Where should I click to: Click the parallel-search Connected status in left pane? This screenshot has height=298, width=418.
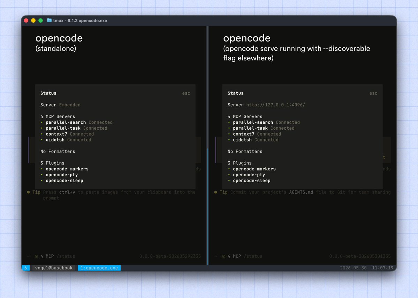pyautogui.click(x=100, y=122)
